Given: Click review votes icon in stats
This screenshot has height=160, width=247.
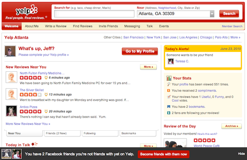Looking at the screenshot, I should [169, 97].
